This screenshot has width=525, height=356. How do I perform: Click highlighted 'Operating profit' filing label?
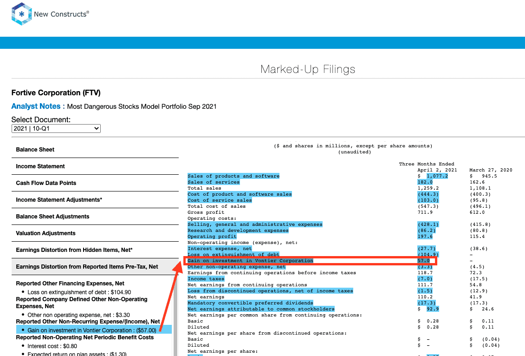[x=212, y=237]
